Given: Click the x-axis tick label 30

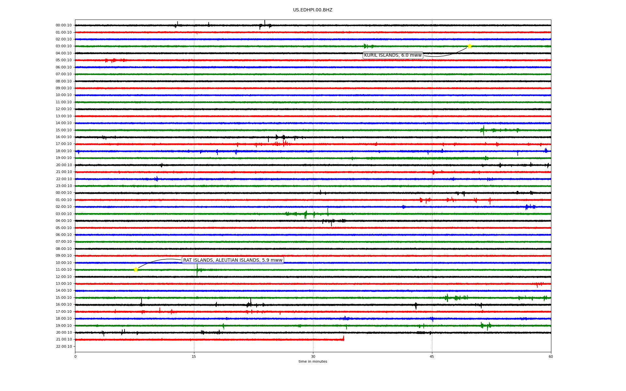Looking at the screenshot, I should point(313,356).
